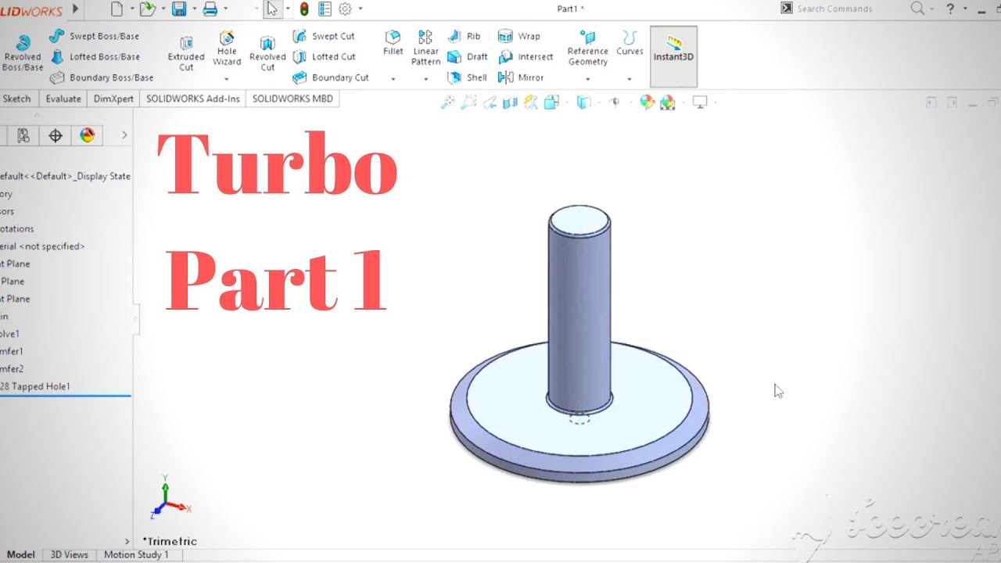
Task: Open the Motion Study 1 tab
Action: tap(136, 554)
